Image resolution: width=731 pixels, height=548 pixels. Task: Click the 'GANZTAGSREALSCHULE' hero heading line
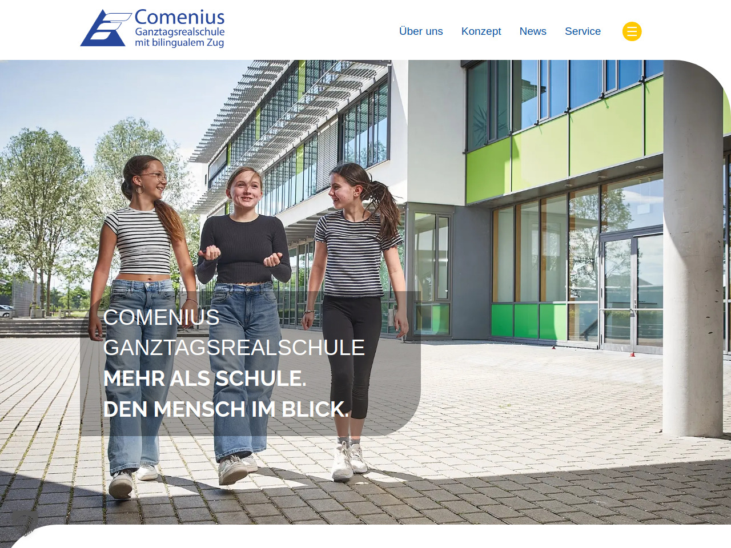[234, 348]
